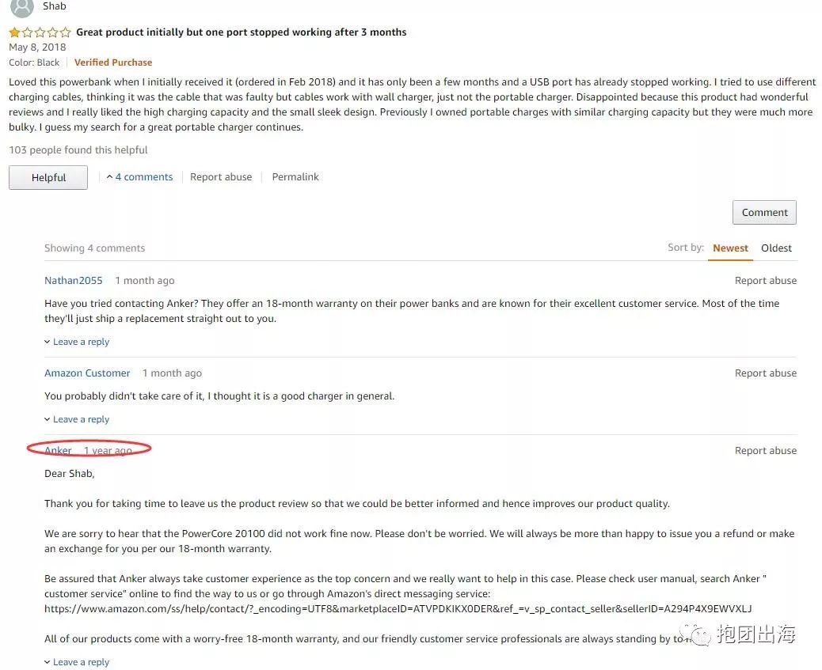Sort comments by Newest
Image resolution: width=822 pixels, height=670 pixels.
point(730,248)
